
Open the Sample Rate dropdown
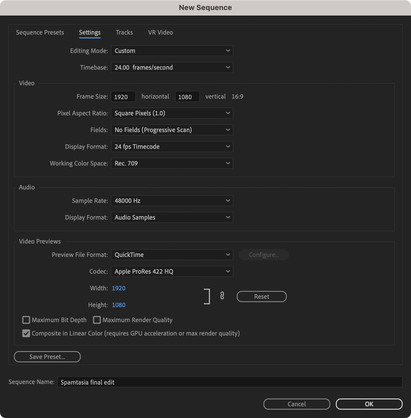coord(172,201)
